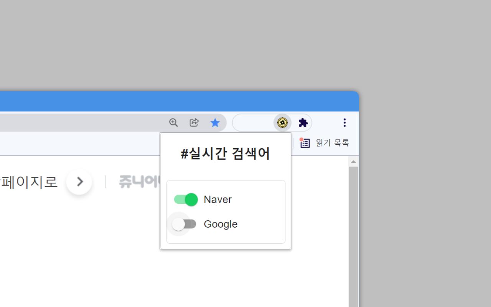Click the scrollbar up arrow
491x307 pixels.
pyautogui.click(x=353, y=161)
